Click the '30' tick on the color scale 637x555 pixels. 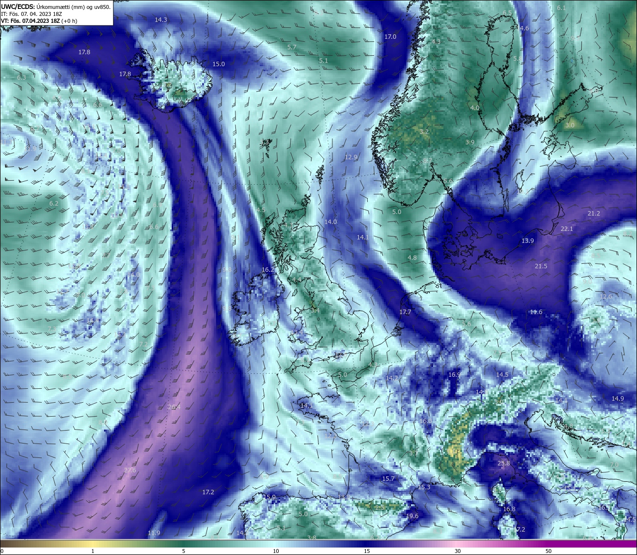[x=457, y=551]
